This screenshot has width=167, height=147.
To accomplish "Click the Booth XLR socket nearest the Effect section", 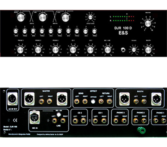I will (124, 99).
